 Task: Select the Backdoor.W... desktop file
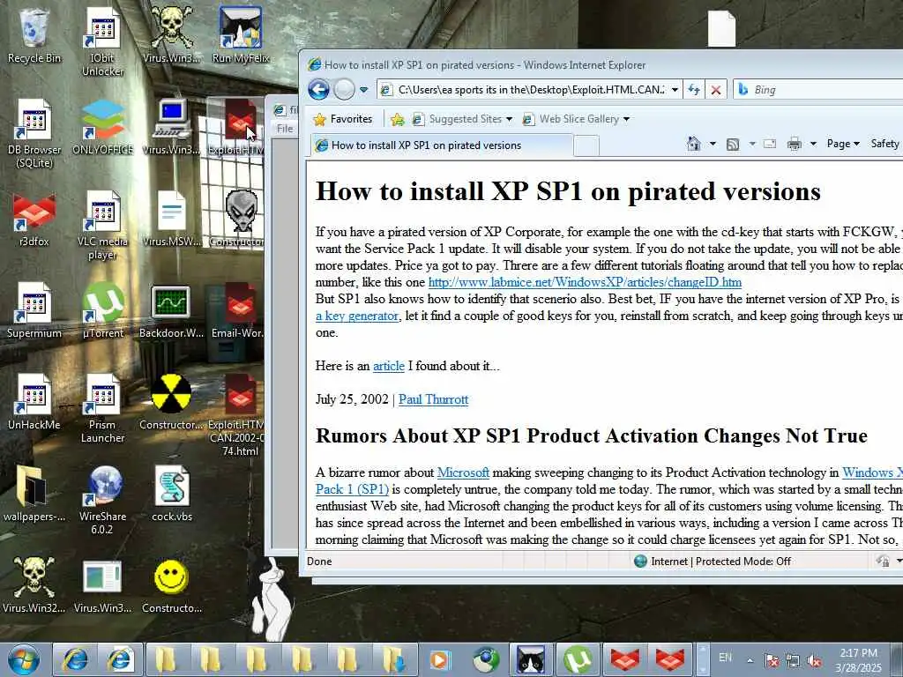171,310
